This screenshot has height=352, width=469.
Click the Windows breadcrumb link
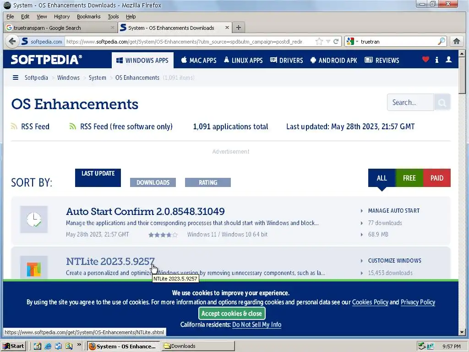[69, 77]
